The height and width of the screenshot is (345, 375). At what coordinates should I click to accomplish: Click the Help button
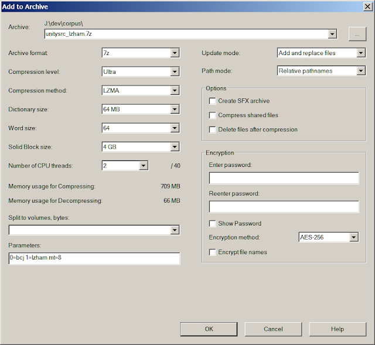click(337, 329)
